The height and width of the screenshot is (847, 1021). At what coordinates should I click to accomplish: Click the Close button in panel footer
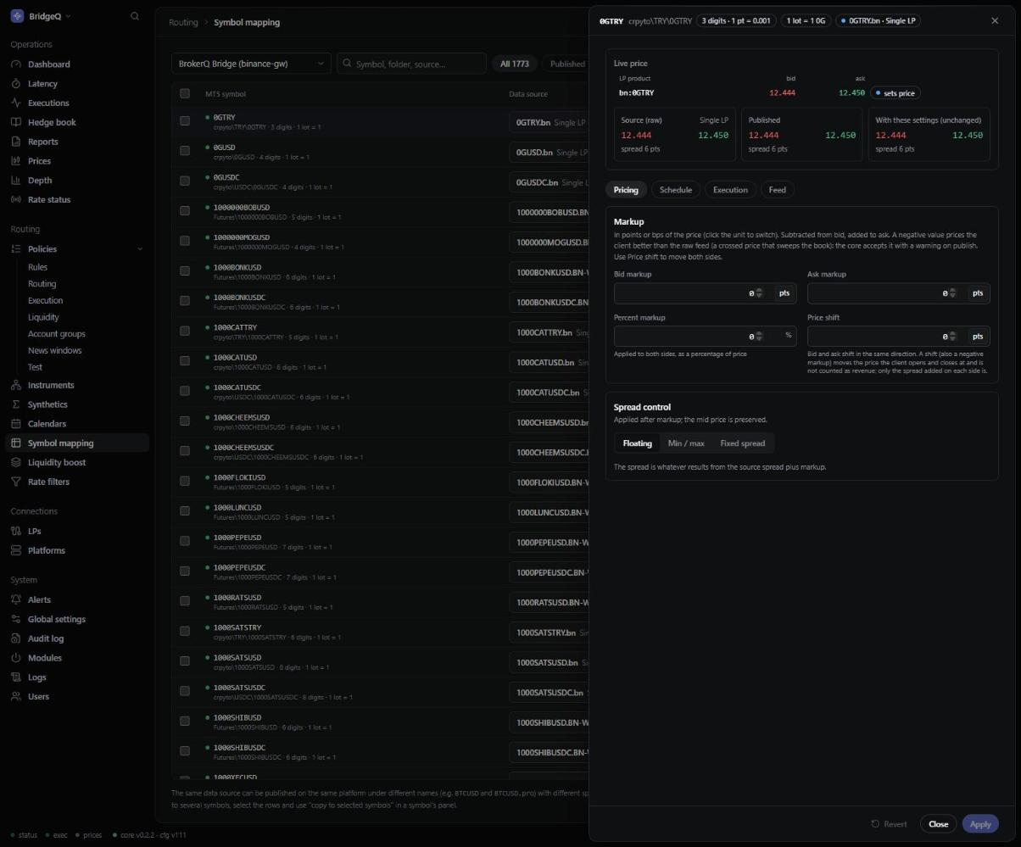(x=938, y=824)
